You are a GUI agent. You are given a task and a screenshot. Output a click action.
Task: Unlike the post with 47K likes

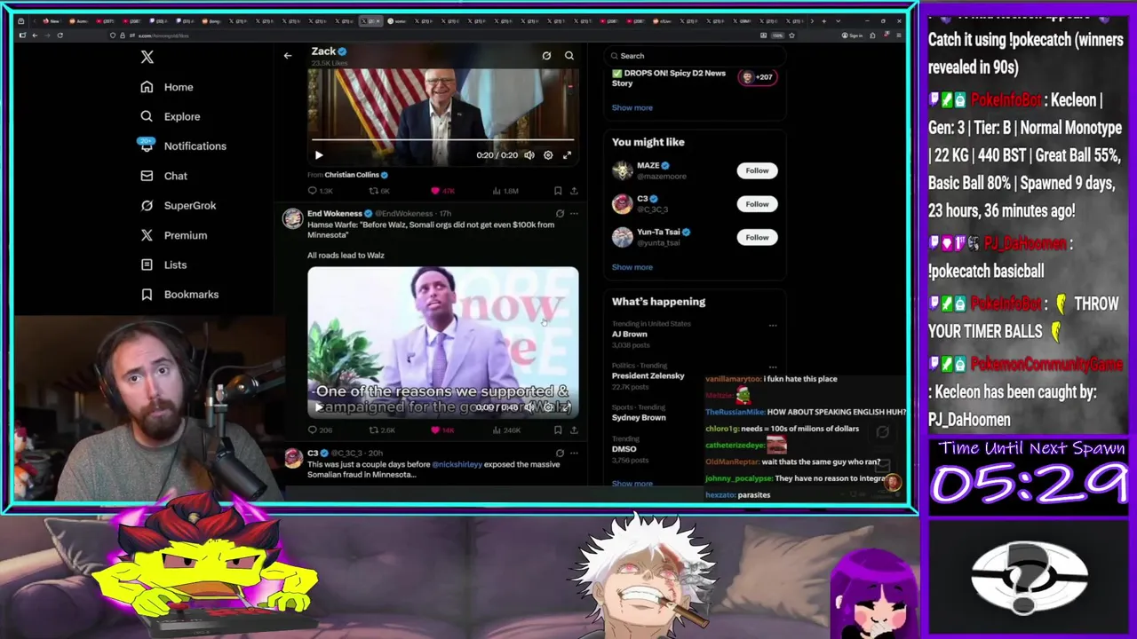pos(442,191)
